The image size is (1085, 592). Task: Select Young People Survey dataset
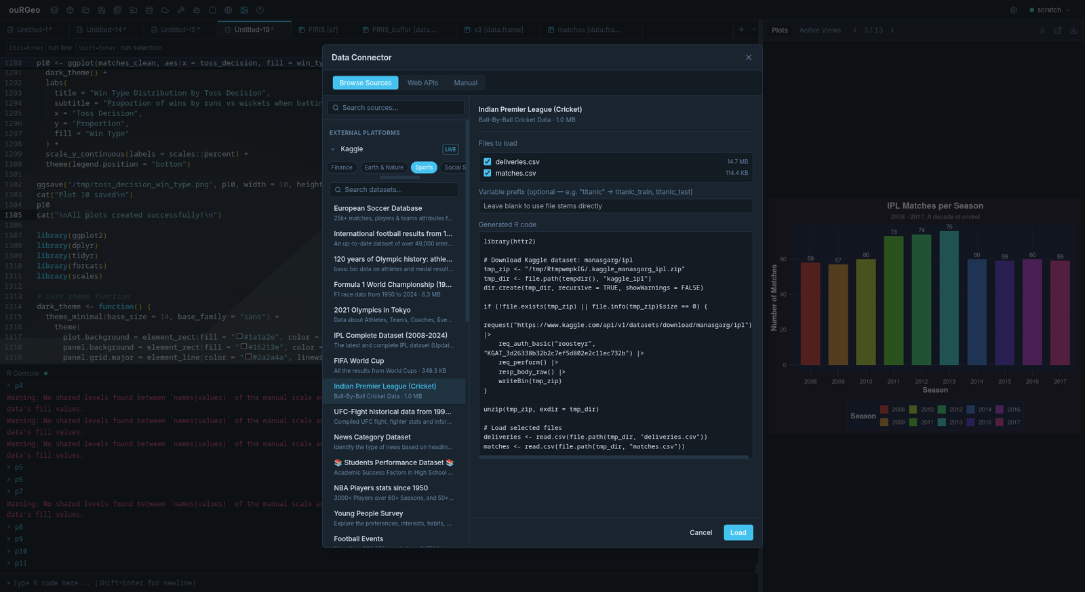(x=394, y=518)
